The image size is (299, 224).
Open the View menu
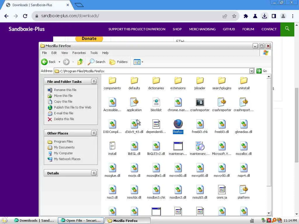point(65,53)
